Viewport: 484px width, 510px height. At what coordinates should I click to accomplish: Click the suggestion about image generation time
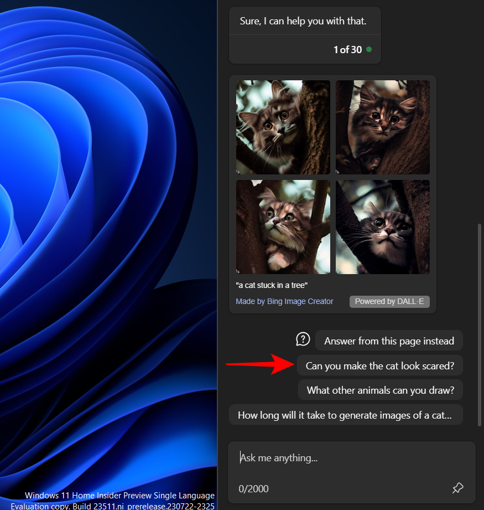coord(346,414)
